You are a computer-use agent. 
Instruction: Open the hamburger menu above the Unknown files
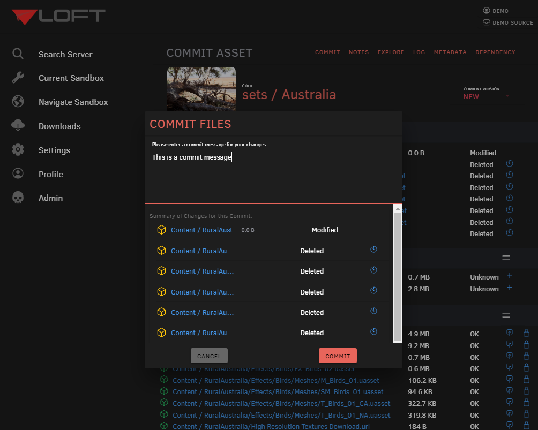[x=506, y=258]
